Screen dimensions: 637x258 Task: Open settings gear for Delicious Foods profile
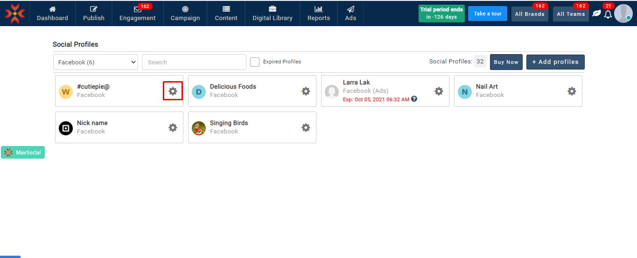click(306, 91)
